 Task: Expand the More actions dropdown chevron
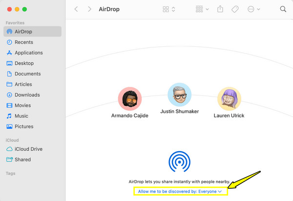click(258, 9)
